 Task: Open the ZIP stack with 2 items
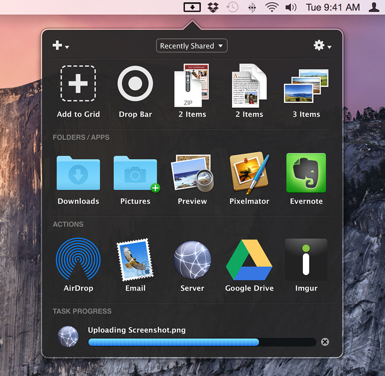coord(192,86)
